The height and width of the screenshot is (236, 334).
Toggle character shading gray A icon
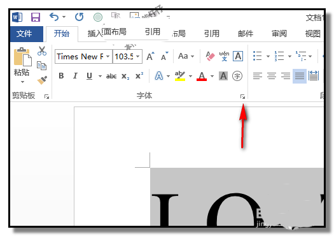click(x=223, y=76)
